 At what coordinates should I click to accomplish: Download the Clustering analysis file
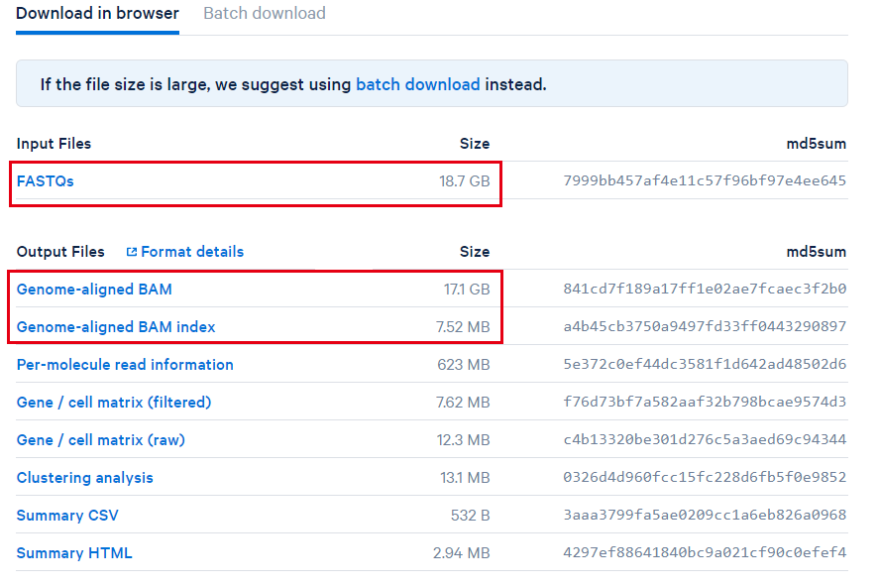coord(84,477)
